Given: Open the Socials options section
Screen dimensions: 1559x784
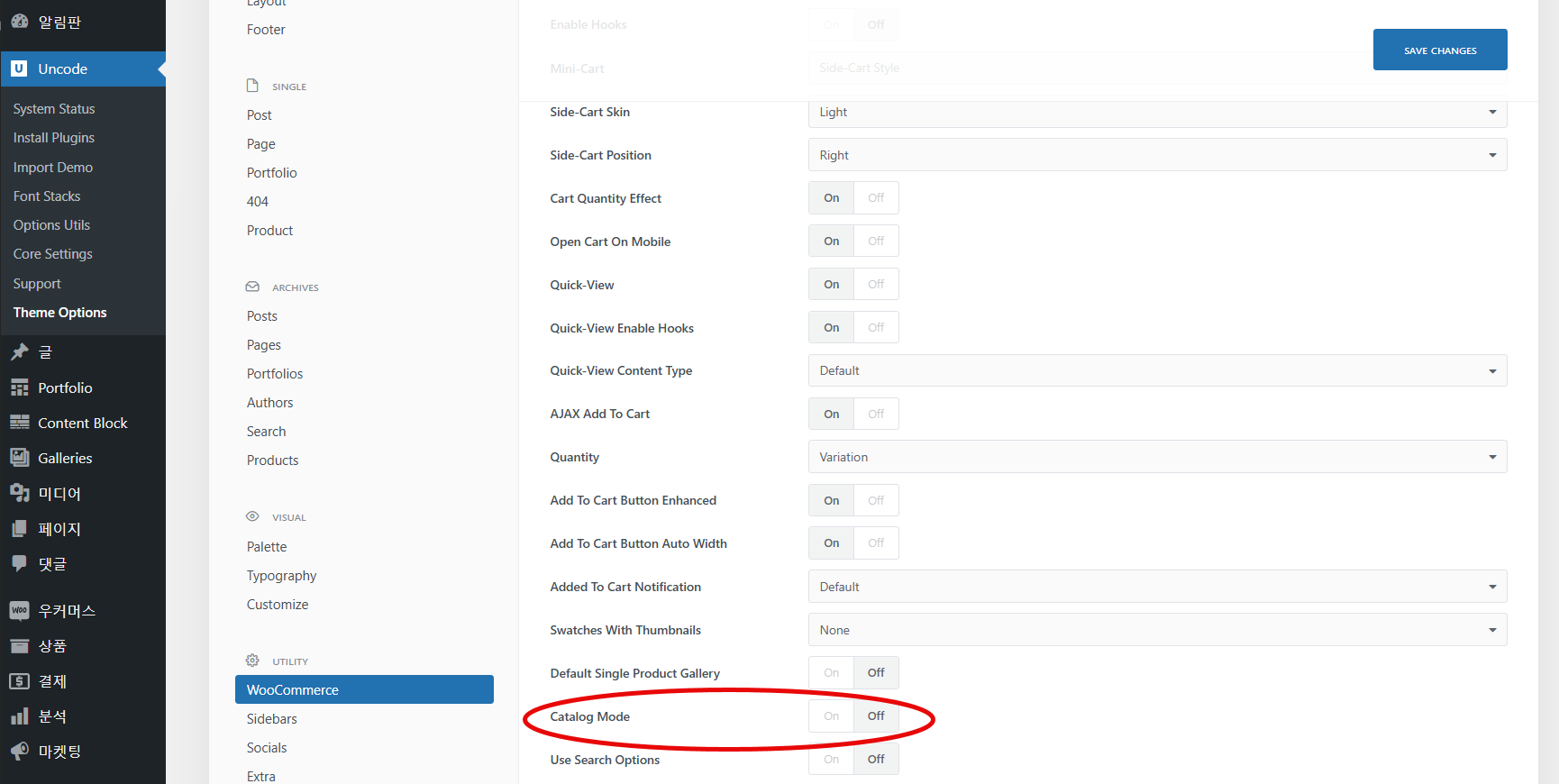Looking at the screenshot, I should (x=267, y=748).
